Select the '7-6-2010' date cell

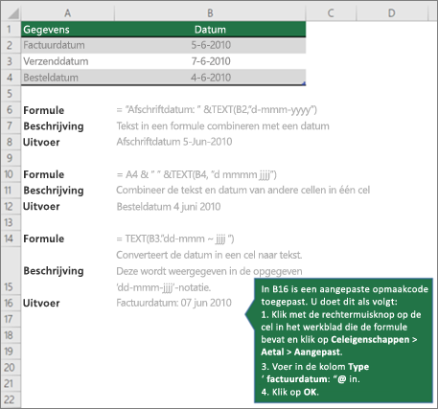click(210, 61)
